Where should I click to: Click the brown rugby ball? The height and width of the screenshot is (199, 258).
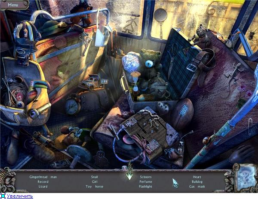pos(181,113)
